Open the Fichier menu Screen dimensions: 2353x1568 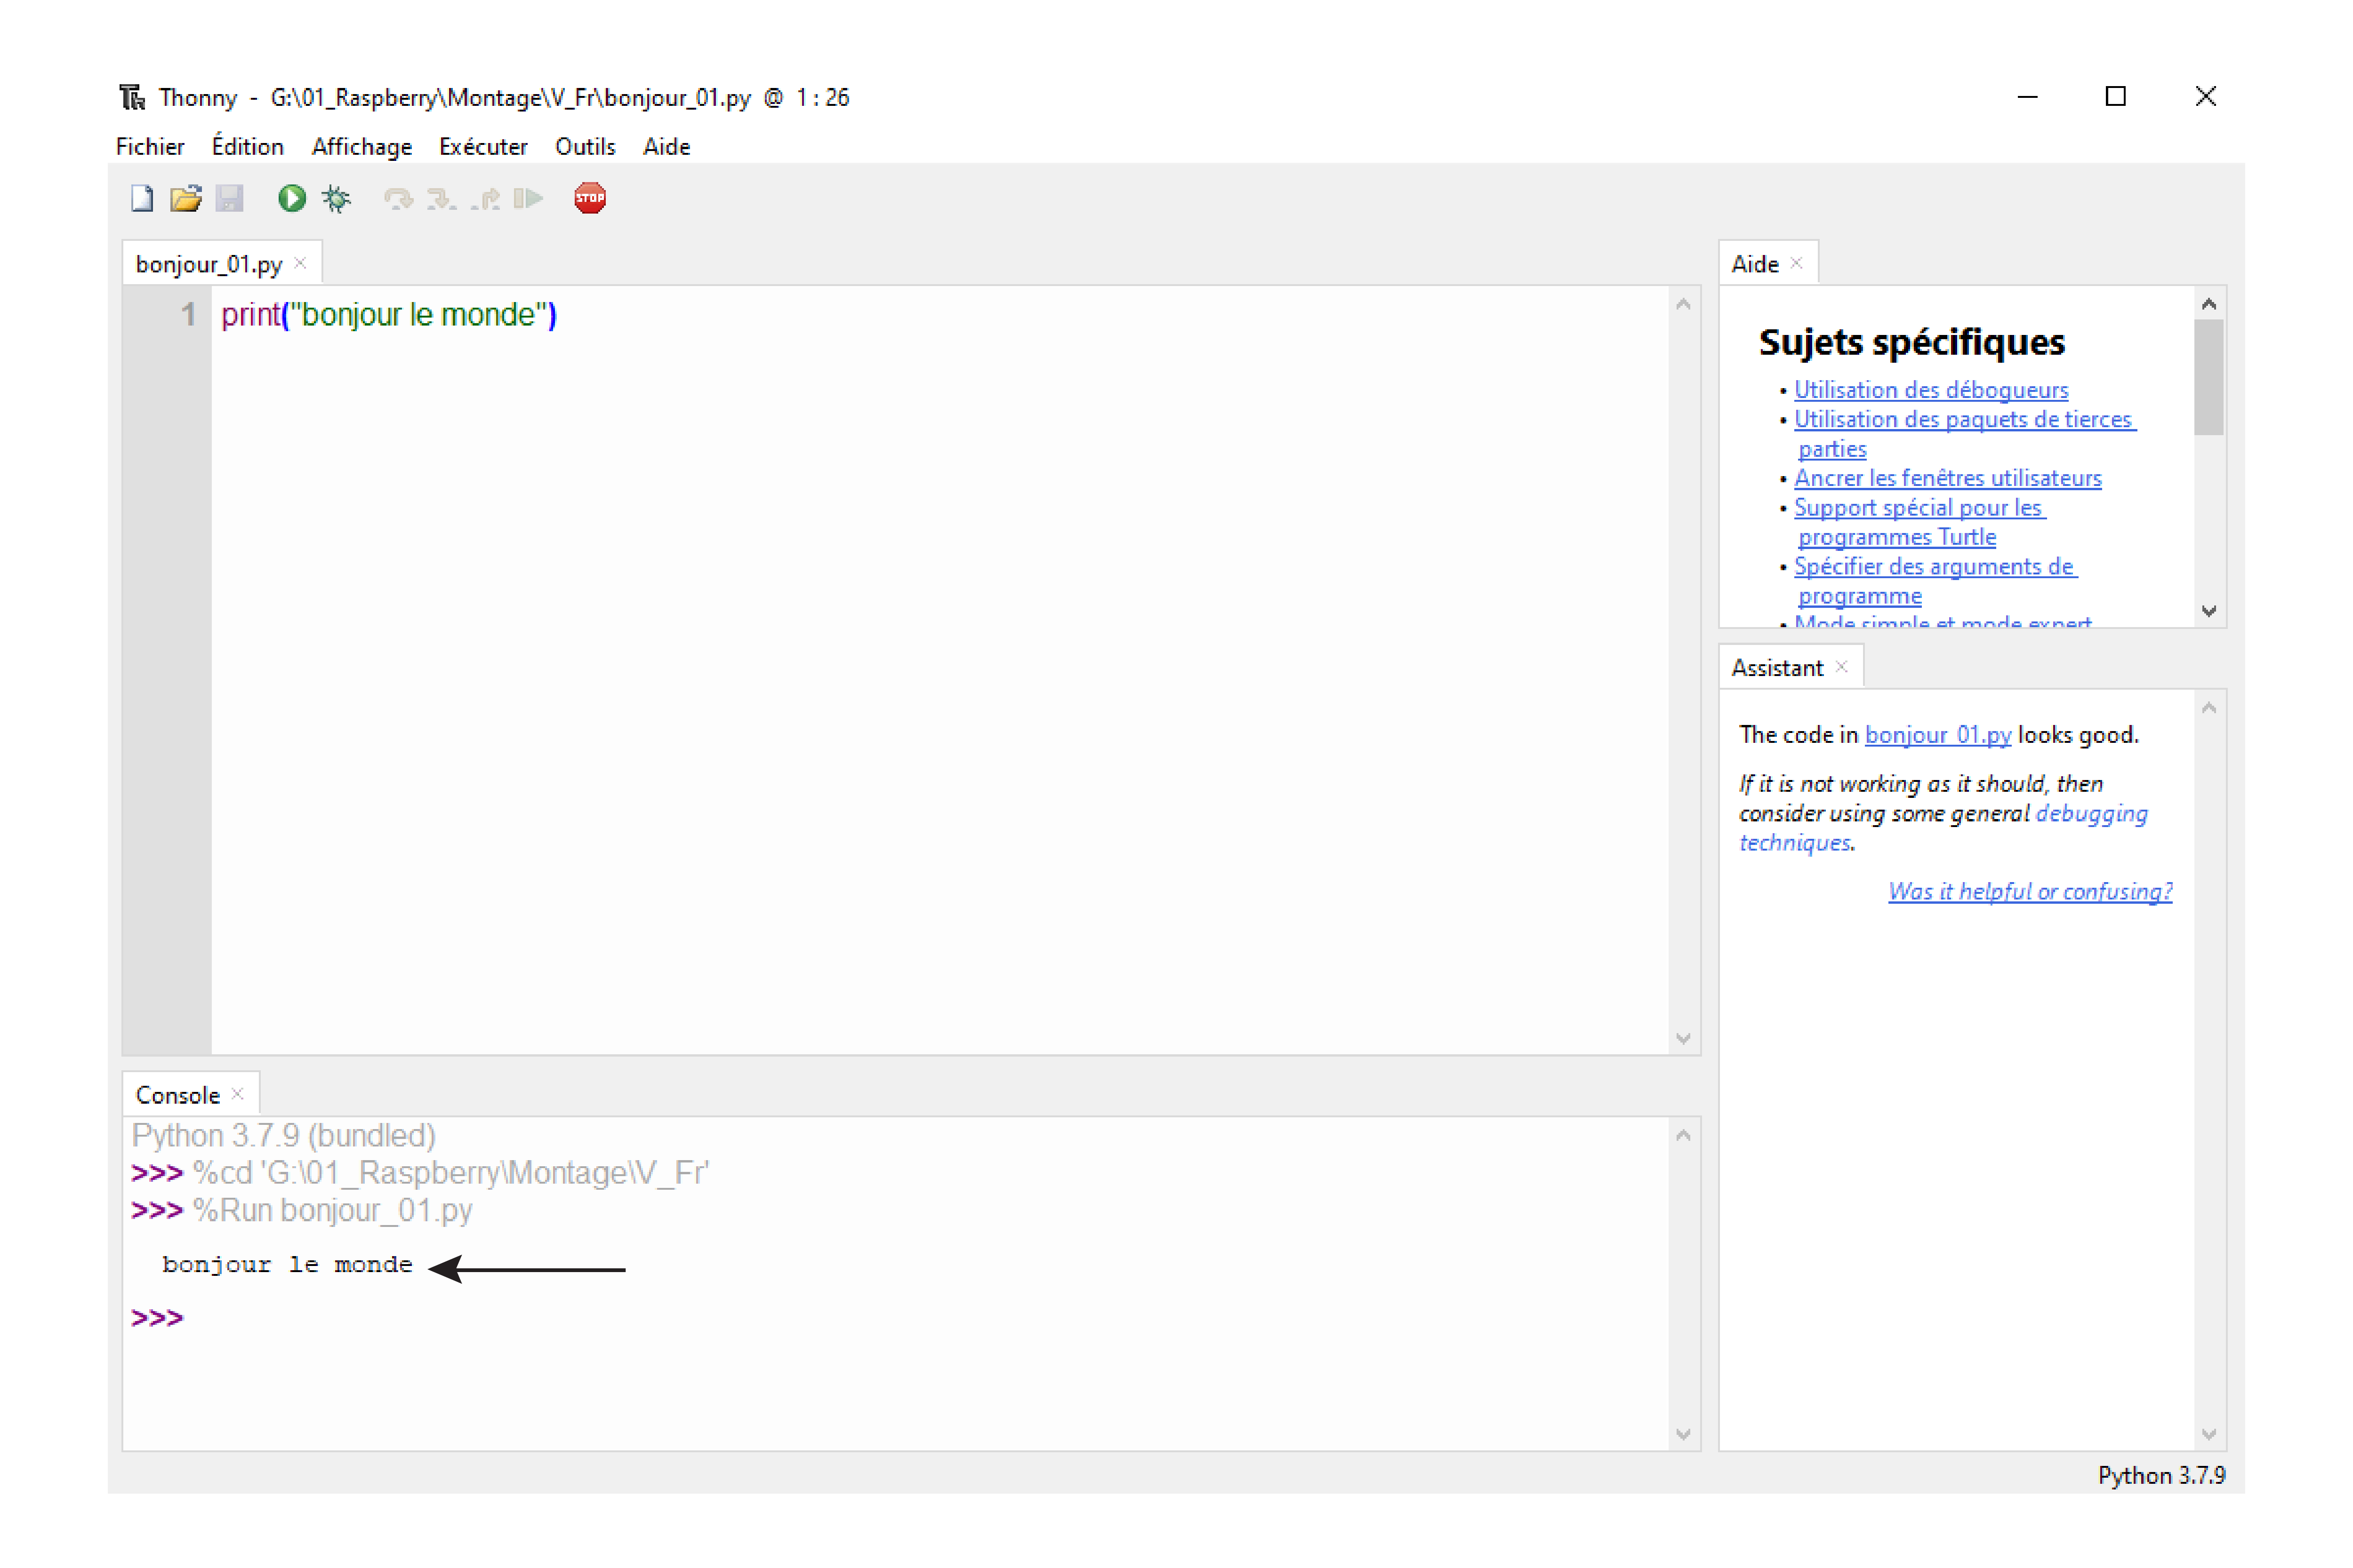point(150,147)
